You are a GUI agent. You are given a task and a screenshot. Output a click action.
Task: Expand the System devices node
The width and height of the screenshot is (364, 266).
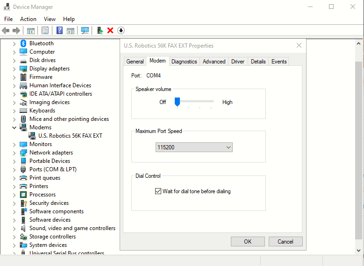(14, 245)
